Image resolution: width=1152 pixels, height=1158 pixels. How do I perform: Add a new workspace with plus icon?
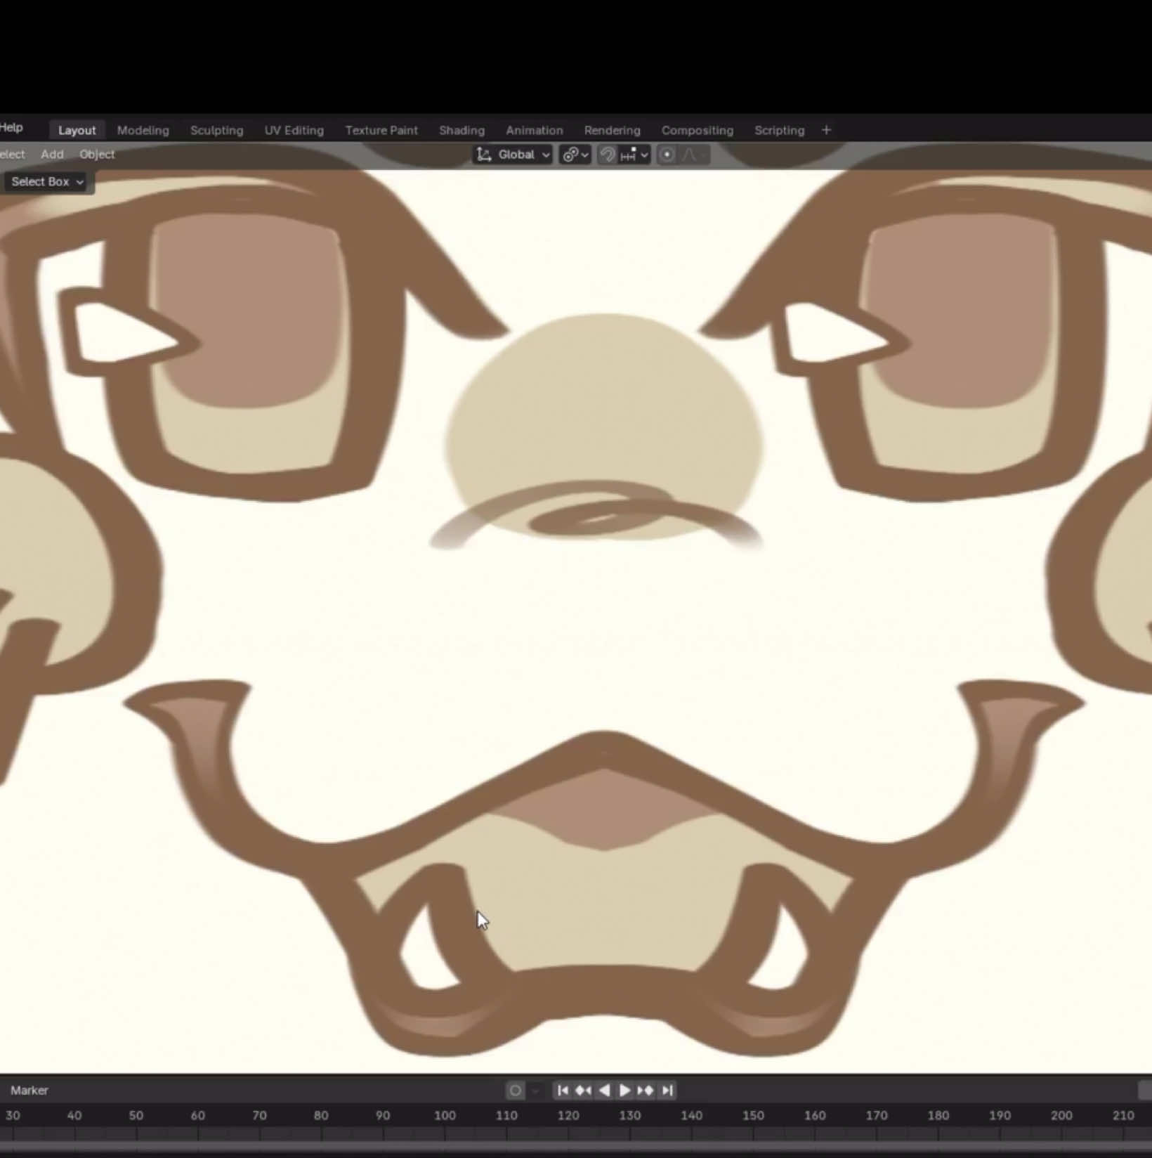[x=826, y=130]
